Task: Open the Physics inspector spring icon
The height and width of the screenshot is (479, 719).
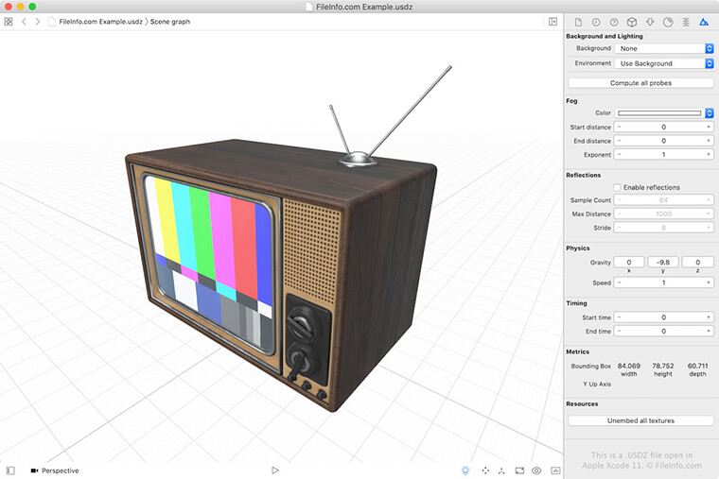Action: [x=686, y=22]
